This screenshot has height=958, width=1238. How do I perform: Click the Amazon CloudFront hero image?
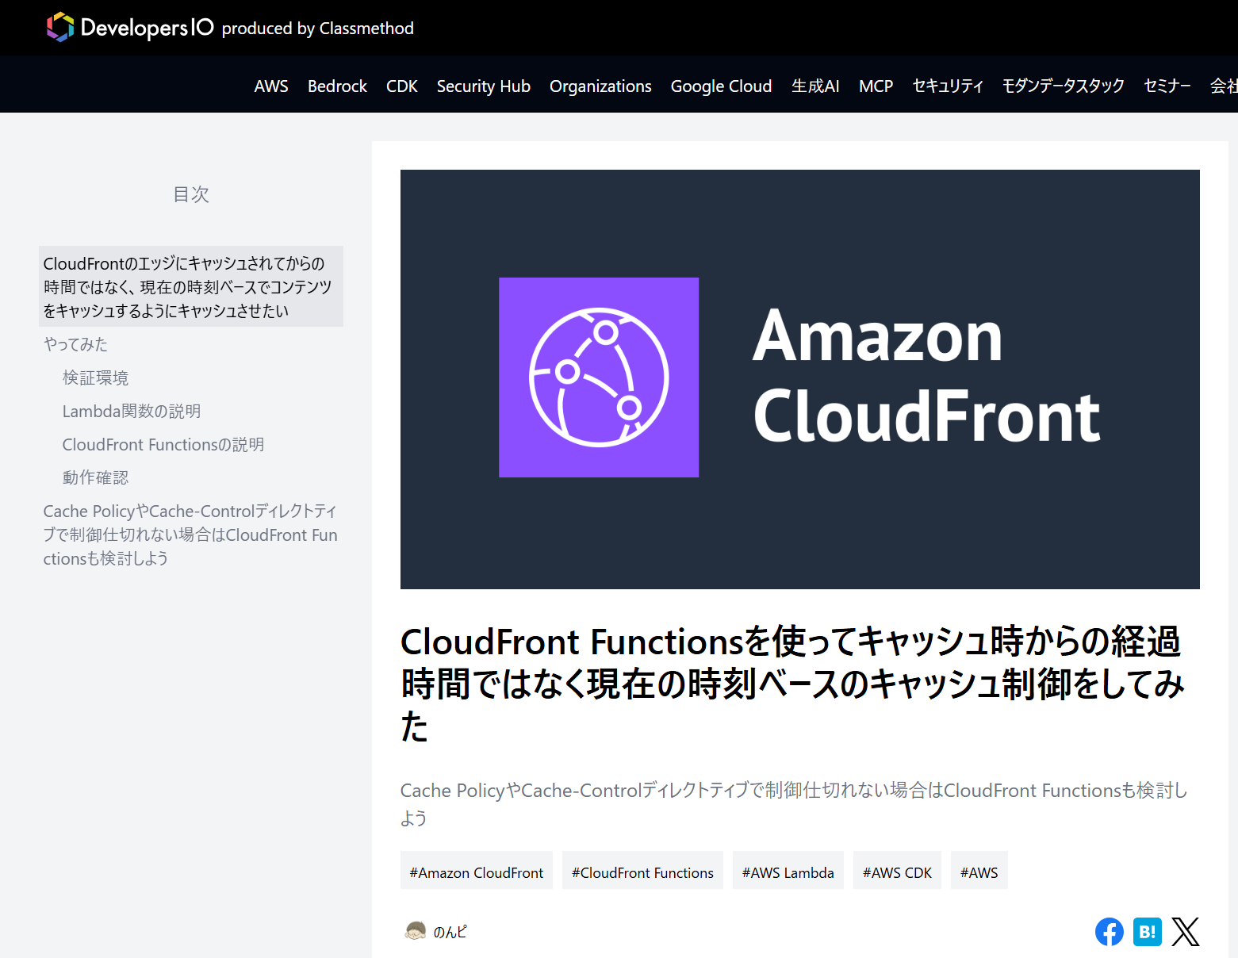point(799,379)
